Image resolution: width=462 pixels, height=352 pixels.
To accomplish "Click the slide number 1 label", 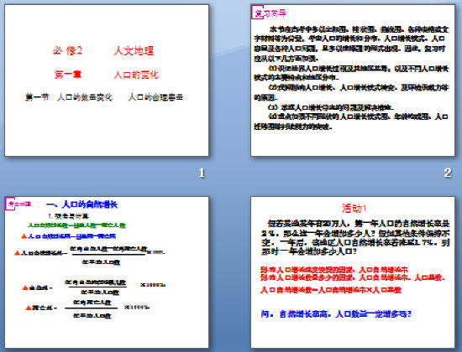I will [x=202, y=173].
